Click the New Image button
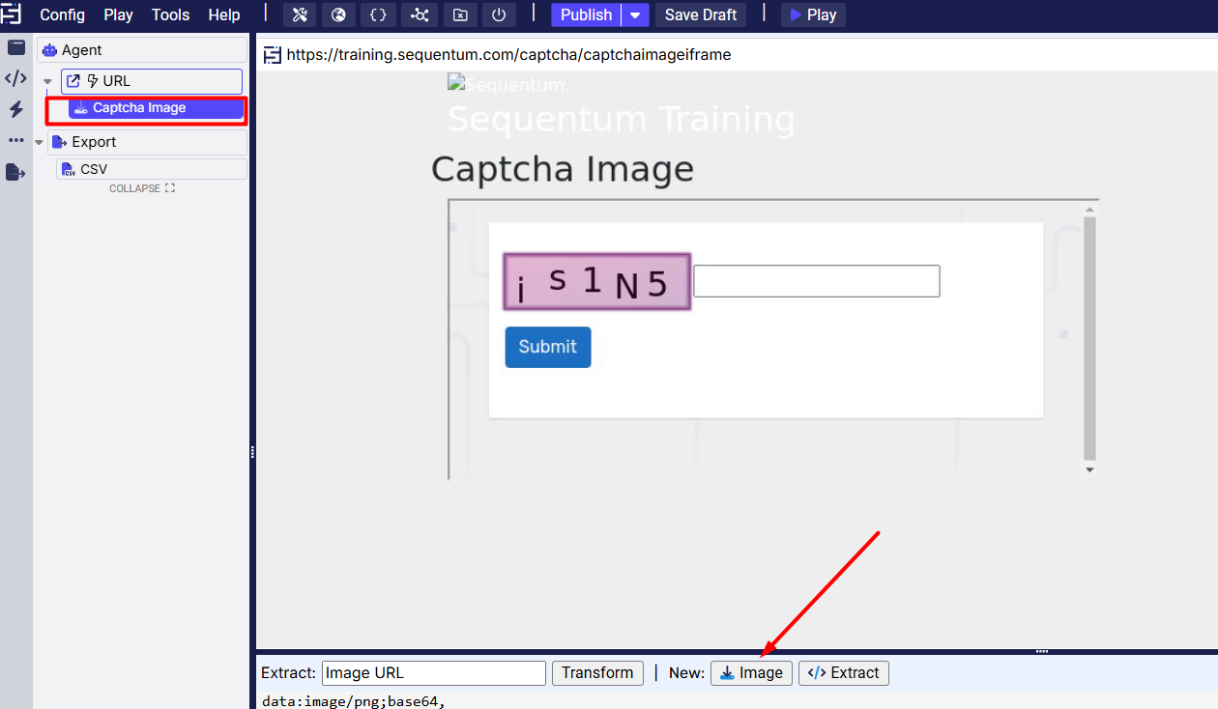1218x709 pixels. (751, 673)
